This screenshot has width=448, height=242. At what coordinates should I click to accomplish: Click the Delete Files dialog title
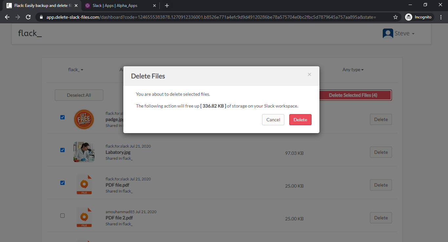[x=148, y=76]
